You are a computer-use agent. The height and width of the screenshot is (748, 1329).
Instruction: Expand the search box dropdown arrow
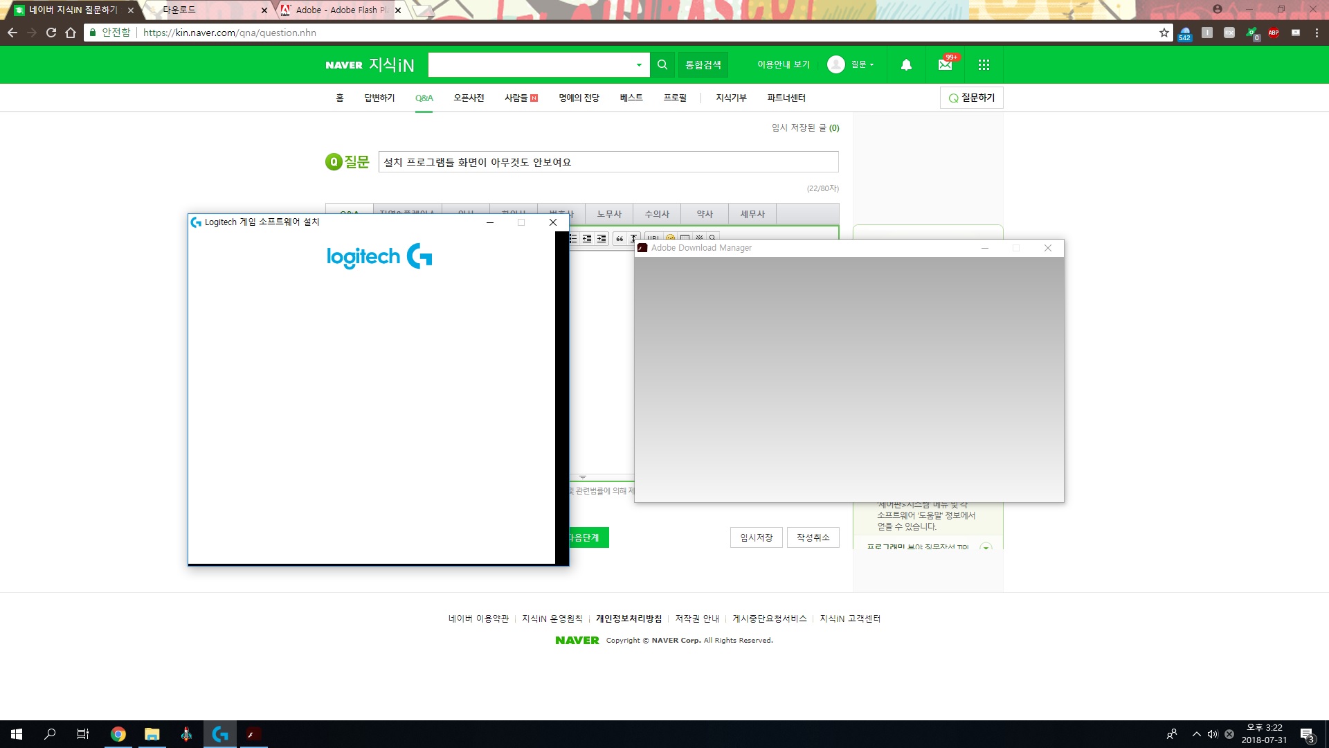click(x=639, y=64)
